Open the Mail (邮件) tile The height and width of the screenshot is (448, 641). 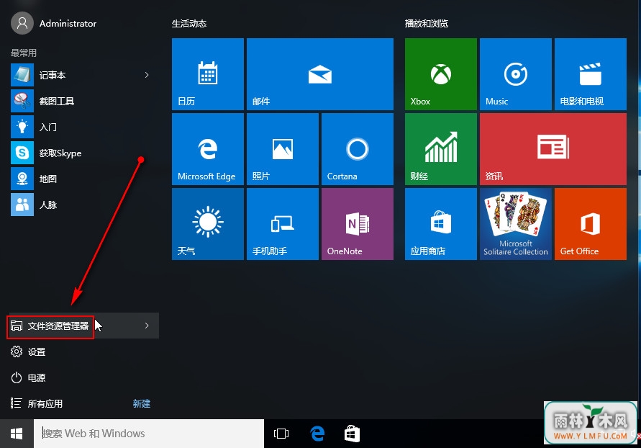pyautogui.click(x=320, y=74)
